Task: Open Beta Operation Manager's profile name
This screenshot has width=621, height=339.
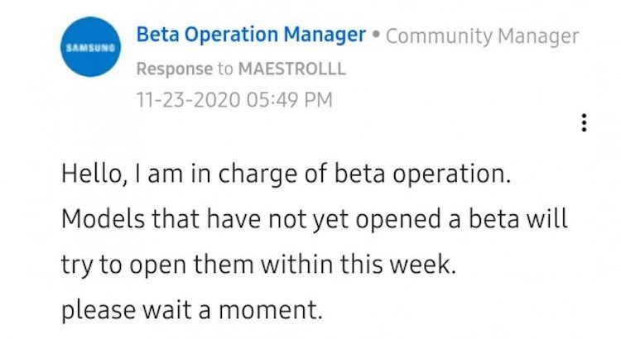Action: tap(250, 36)
